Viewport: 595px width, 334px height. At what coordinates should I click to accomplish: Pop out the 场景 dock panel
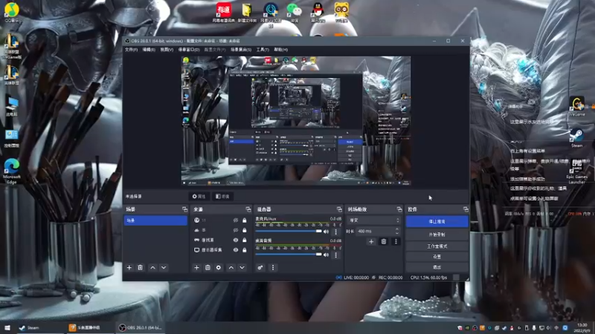[x=184, y=209]
